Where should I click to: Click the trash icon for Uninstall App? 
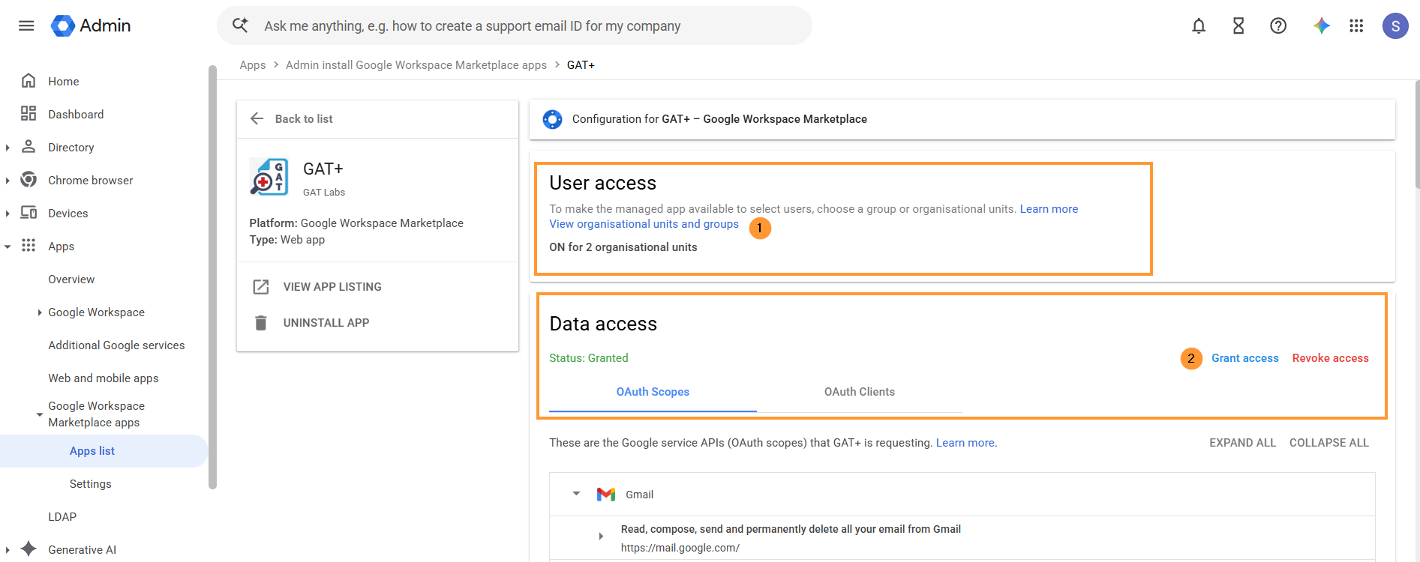coord(261,323)
